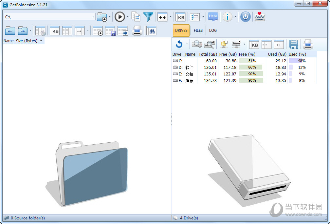Image resolution: width=330 pixels, height=224 pixels.
Task: Click the add folder icon beside path box
Action: point(102,17)
